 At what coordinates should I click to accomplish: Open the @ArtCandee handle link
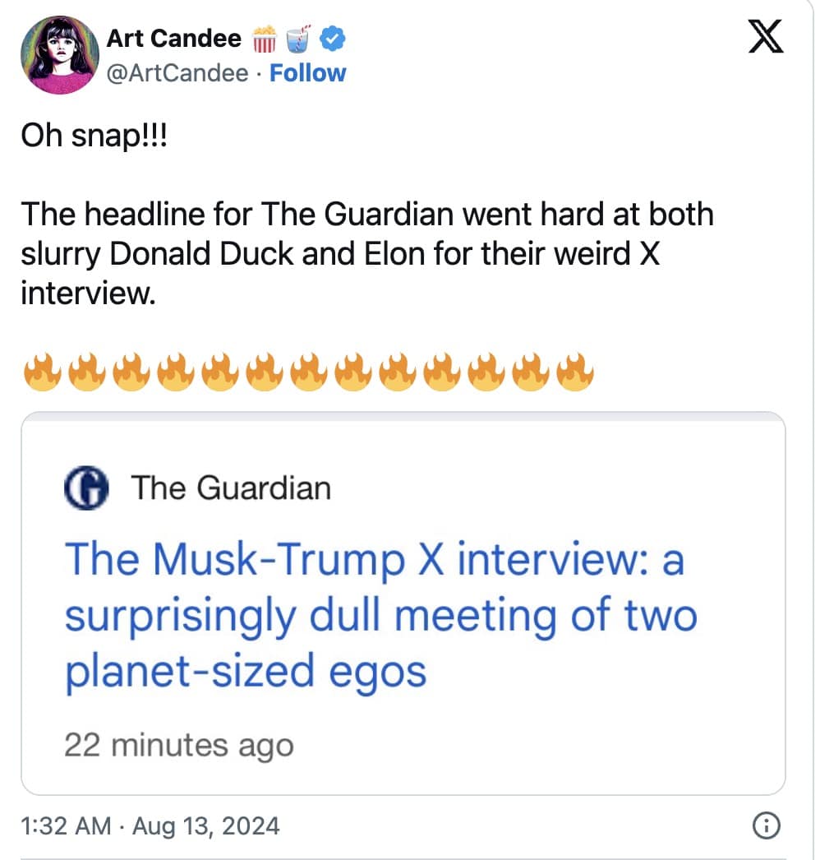(x=177, y=73)
